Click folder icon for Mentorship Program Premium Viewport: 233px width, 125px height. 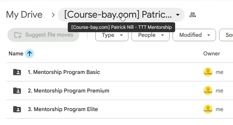(x=17, y=91)
